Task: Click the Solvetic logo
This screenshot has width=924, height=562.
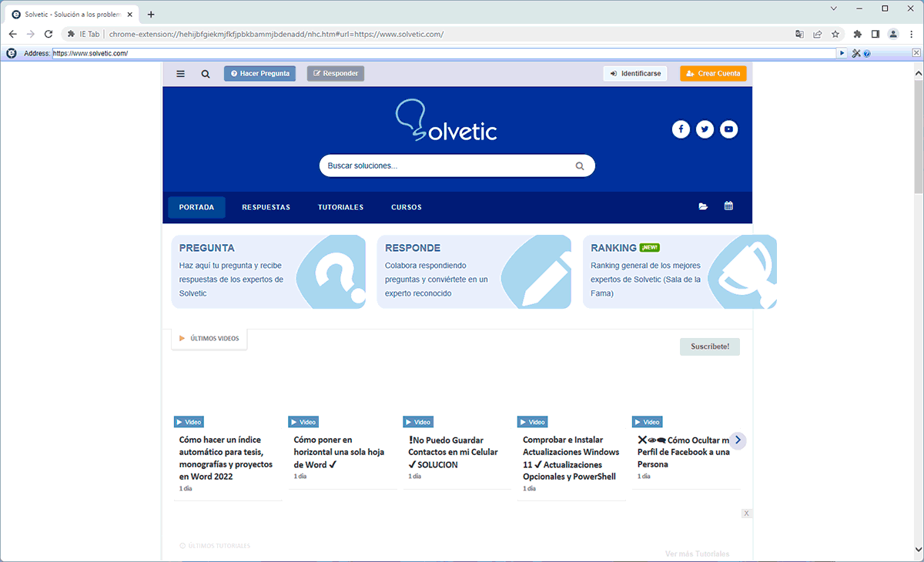Action: [x=447, y=122]
